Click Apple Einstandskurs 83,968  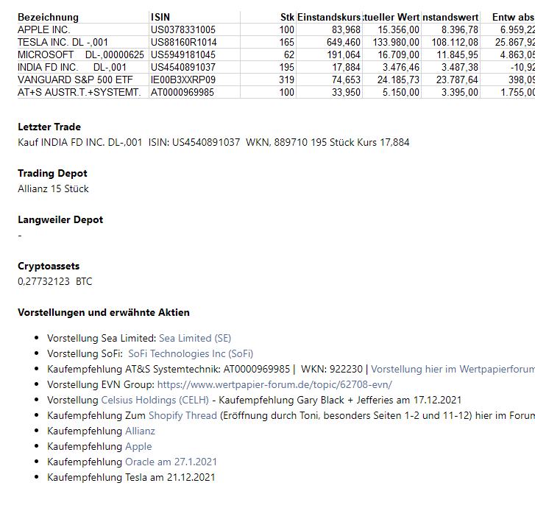(x=346, y=29)
